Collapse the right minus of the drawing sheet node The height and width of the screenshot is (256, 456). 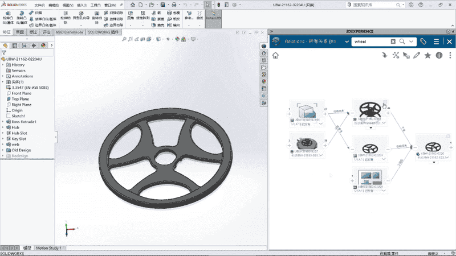click(388, 180)
